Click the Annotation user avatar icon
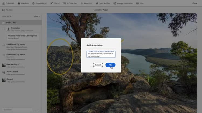202x113 pixels. pos(8,29)
